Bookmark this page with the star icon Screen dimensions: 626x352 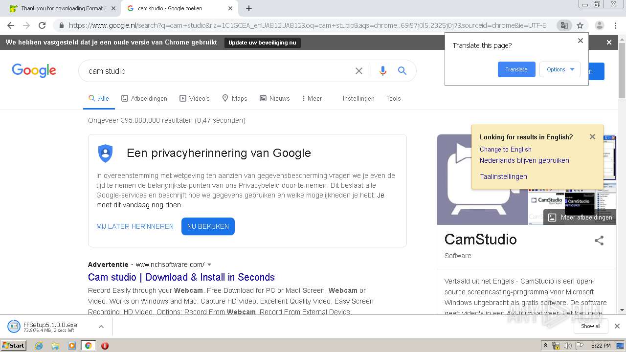(580, 25)
